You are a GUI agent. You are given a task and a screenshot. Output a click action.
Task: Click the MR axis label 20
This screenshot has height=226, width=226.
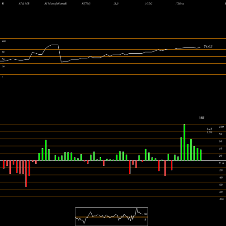[x=221, y=156]
